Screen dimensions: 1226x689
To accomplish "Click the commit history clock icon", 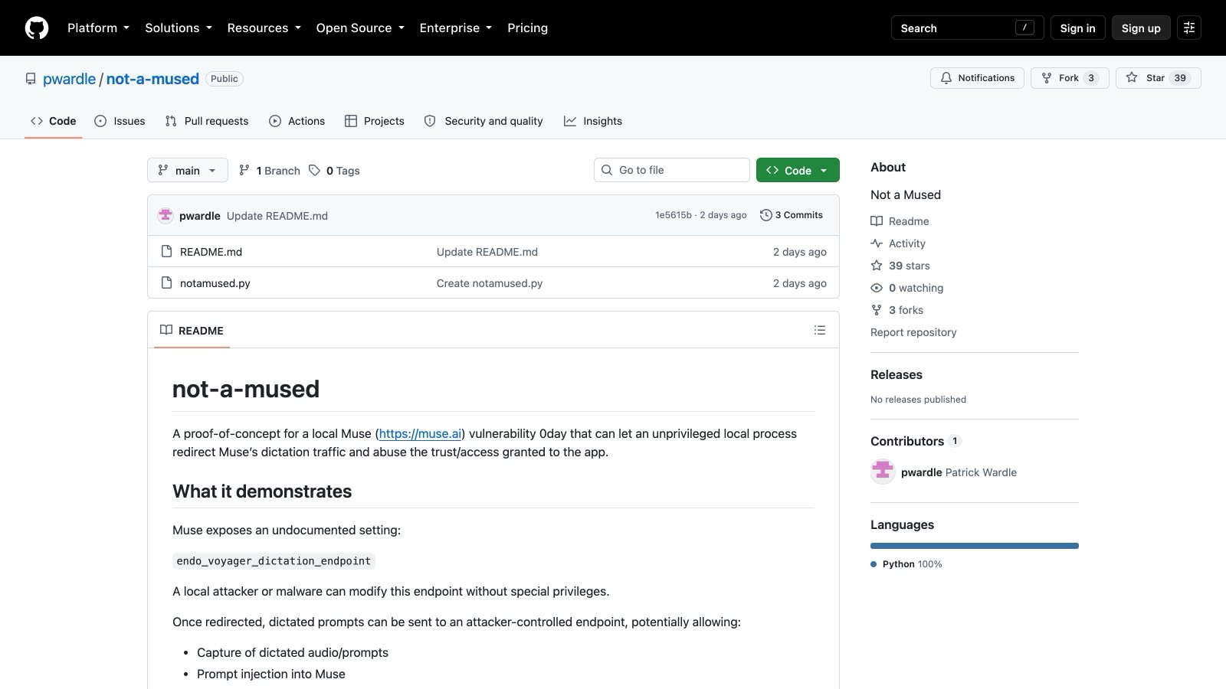I will (765, 215).
